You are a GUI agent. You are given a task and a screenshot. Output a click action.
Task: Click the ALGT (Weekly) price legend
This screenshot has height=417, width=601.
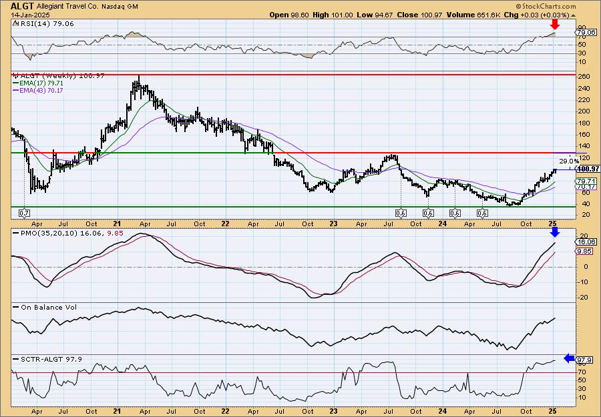(x=62, y=76)
